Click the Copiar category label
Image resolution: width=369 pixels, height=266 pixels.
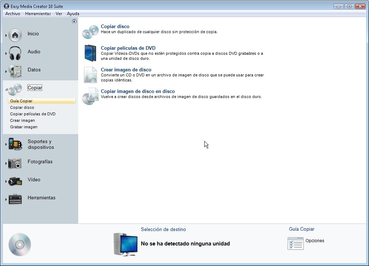(x=35, y=88)
